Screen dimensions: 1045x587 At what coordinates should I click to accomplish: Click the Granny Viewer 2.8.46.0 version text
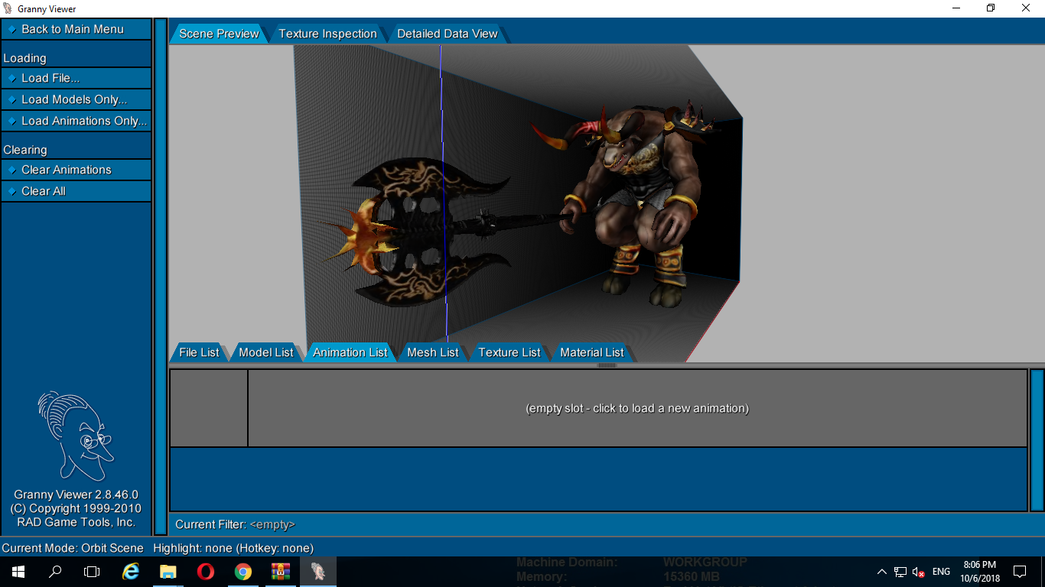pos(76,495)
